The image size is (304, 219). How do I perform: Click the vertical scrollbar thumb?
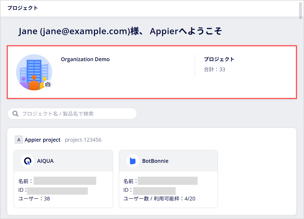click(301, 10)
